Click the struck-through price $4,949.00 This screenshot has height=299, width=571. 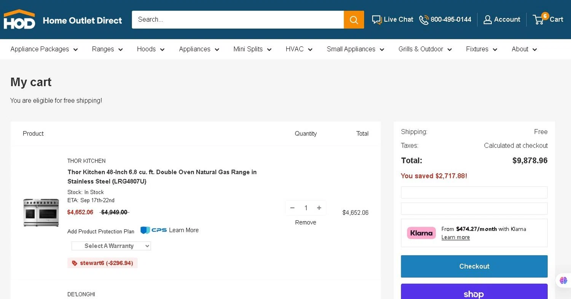(x=114, y=212)
